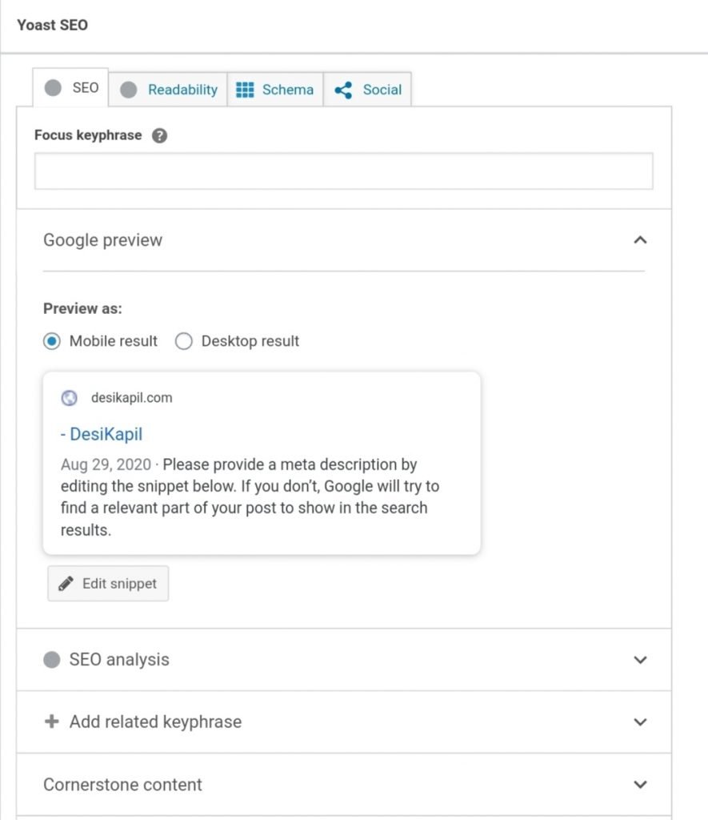Open the DesiKapil title link in preview
Image resolution: width=708 pixels, height=820 pixels.
point(102,434)
